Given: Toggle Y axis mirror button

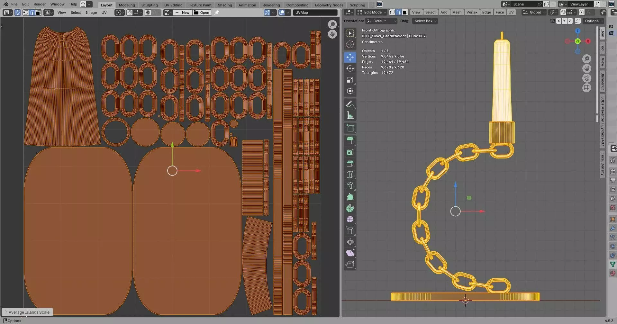Looking at the screenshot, I should click(564, 21).
